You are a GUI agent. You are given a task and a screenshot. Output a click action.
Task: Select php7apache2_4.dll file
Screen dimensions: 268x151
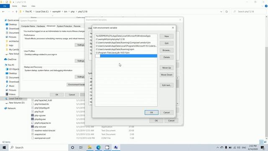[43, 100]
